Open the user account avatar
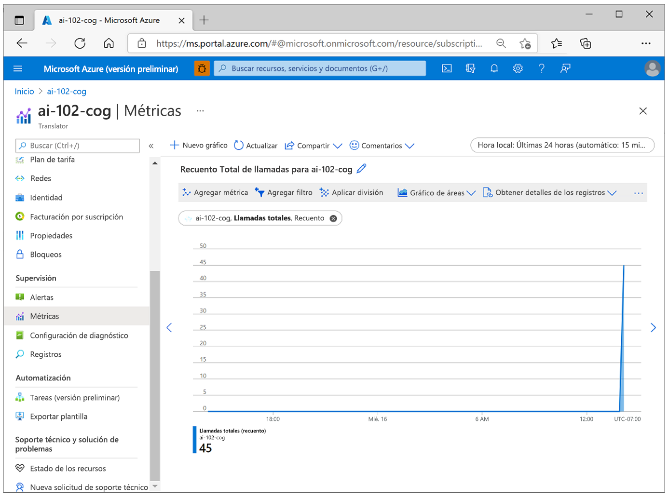 point(652,68)
